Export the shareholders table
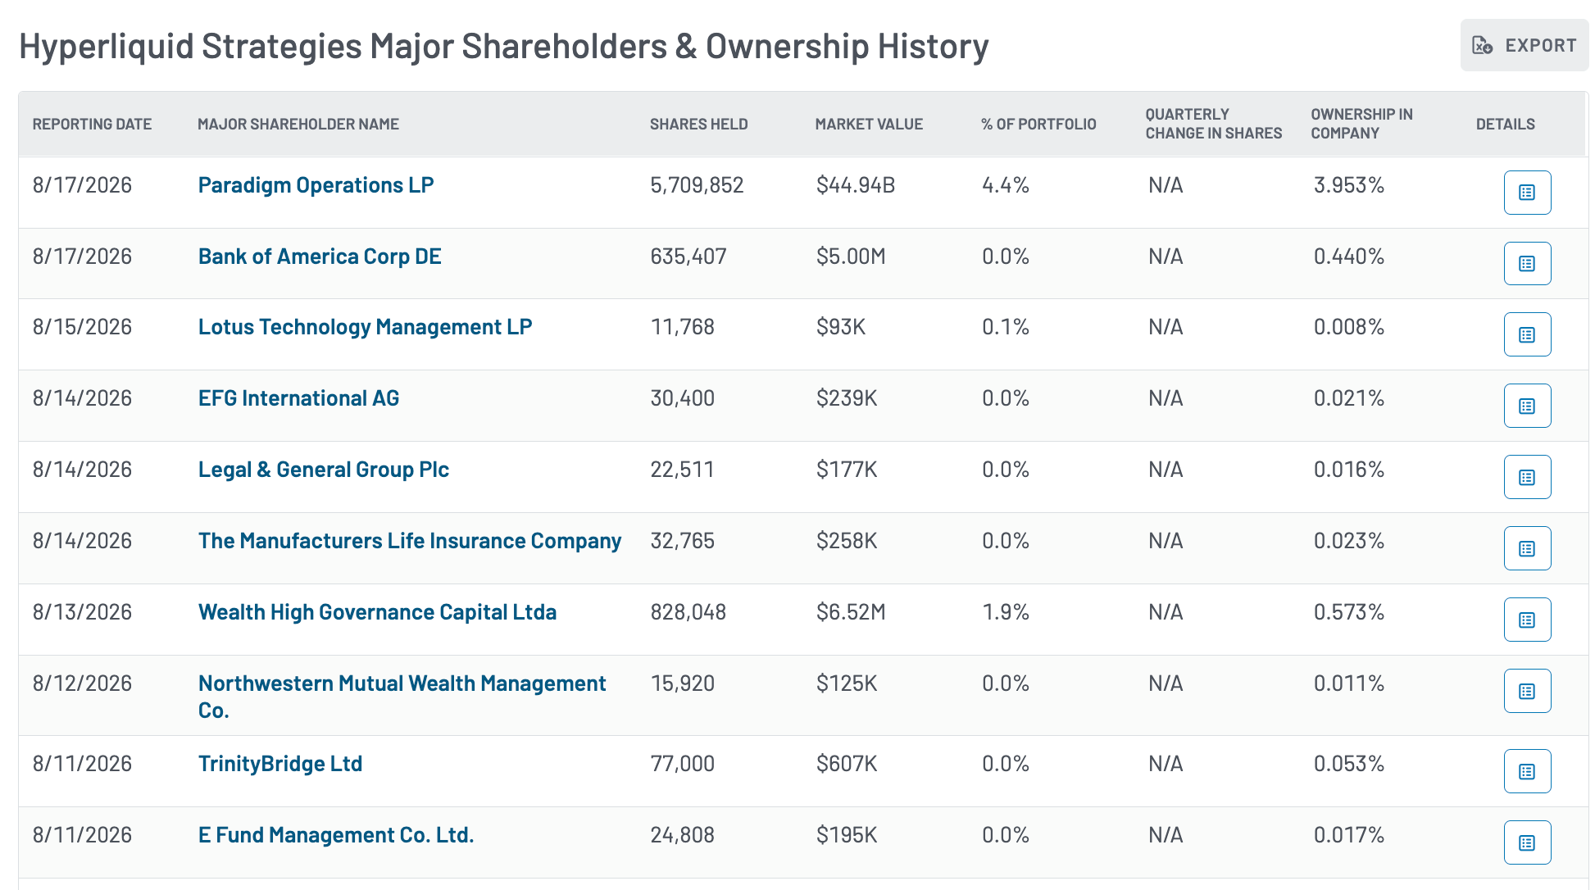Viewport: 1595px width, 890px height. coord(1524,45)
